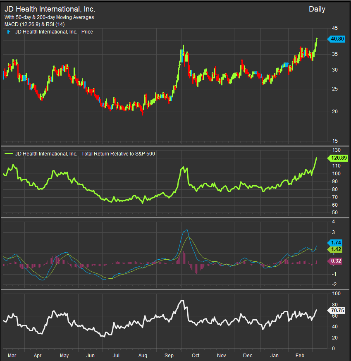Click the Jul month label on time axis
This screenshot has width=351, height=361.
(x=116, y=356)
